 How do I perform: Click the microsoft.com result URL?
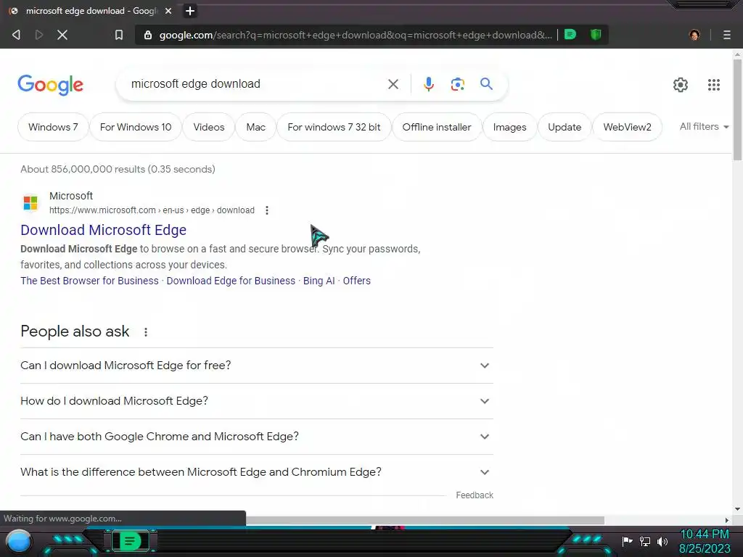(x=152, y=210)
